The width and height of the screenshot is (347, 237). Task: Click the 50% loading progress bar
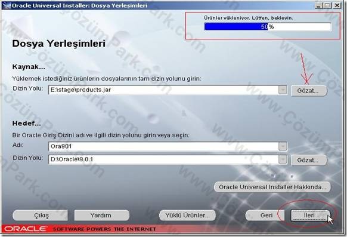pos(268,27)
